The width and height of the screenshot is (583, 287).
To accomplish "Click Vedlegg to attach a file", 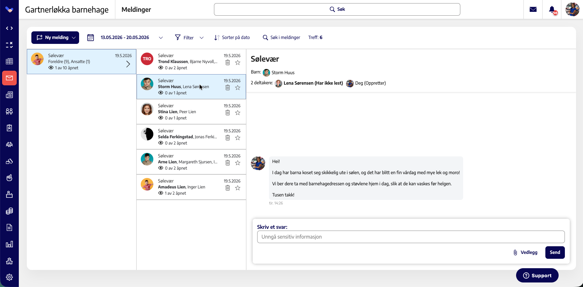I will tap(525, 253).
